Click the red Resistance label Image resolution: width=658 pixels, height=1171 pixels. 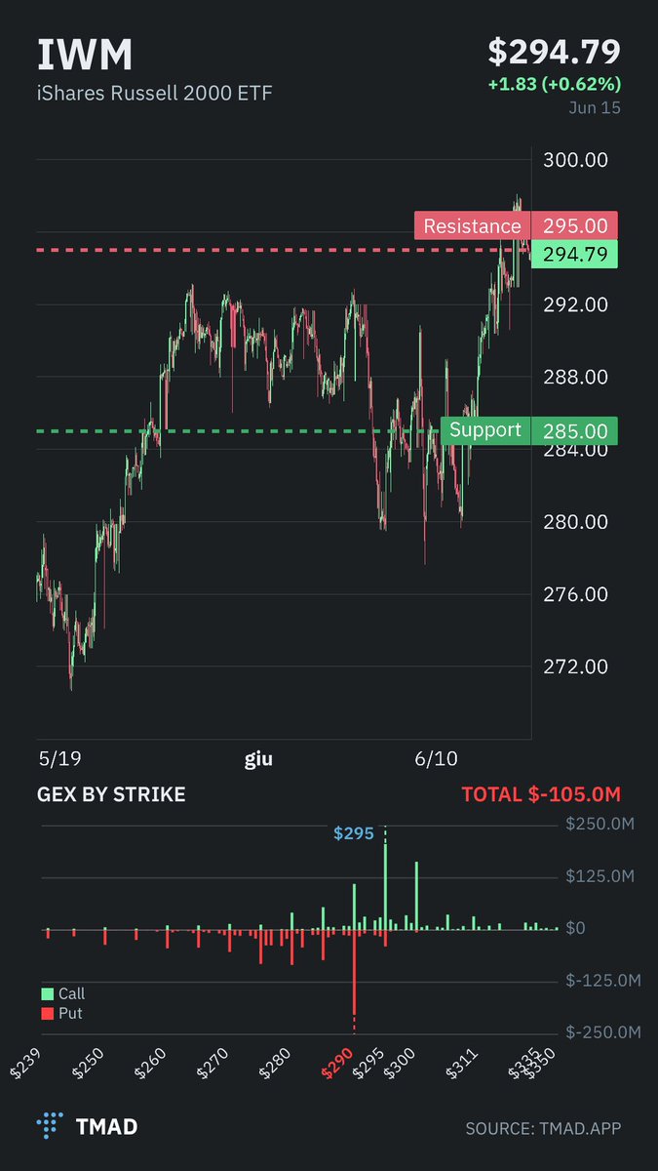tap(473, 226)
